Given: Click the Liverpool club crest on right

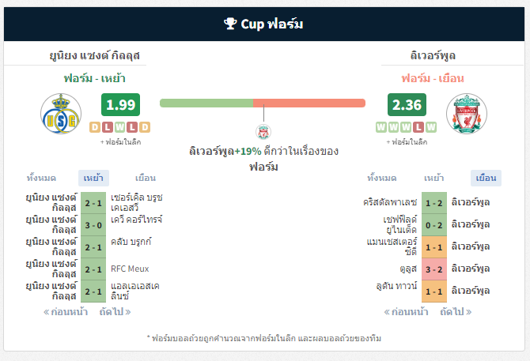Looking at the screenshot, I should 467,114.
